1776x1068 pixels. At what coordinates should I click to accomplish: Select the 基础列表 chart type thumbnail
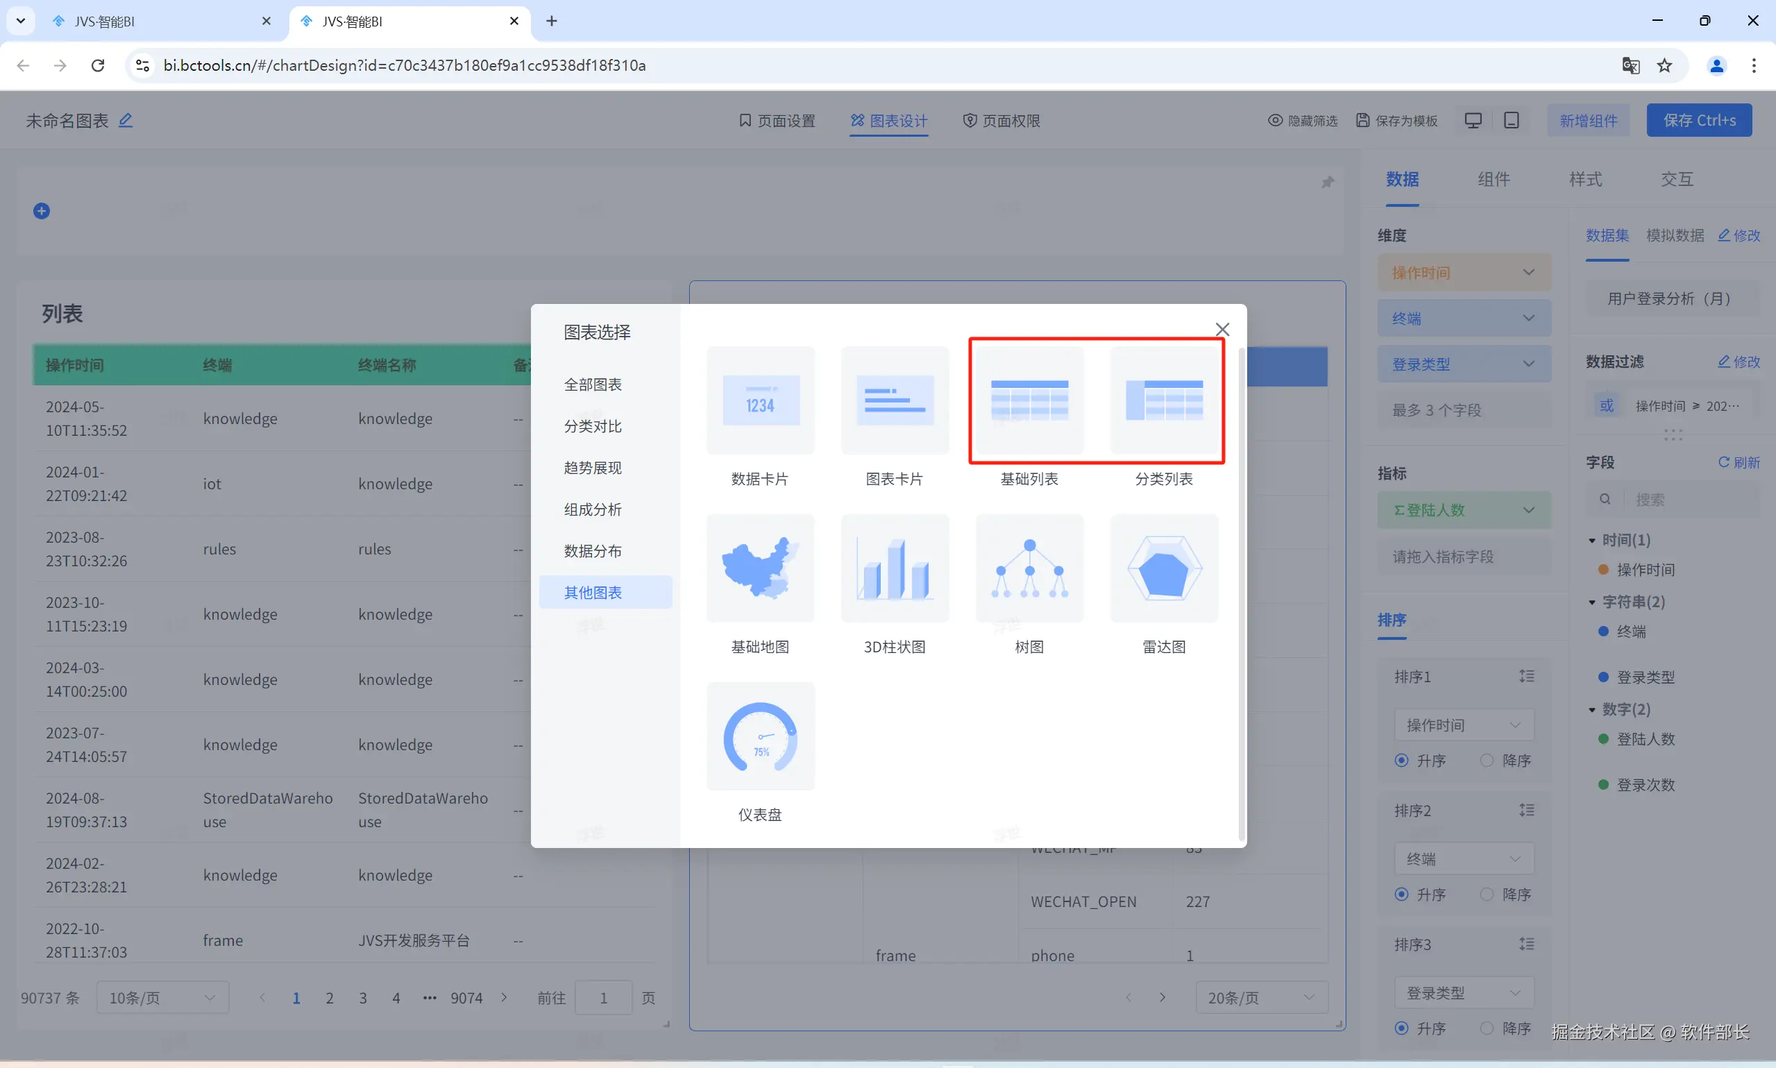point(1029,401)
